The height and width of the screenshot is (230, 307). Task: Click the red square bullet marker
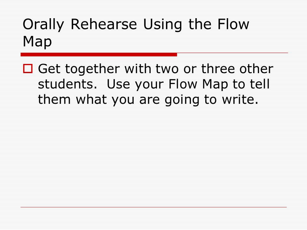coord(28,69)
